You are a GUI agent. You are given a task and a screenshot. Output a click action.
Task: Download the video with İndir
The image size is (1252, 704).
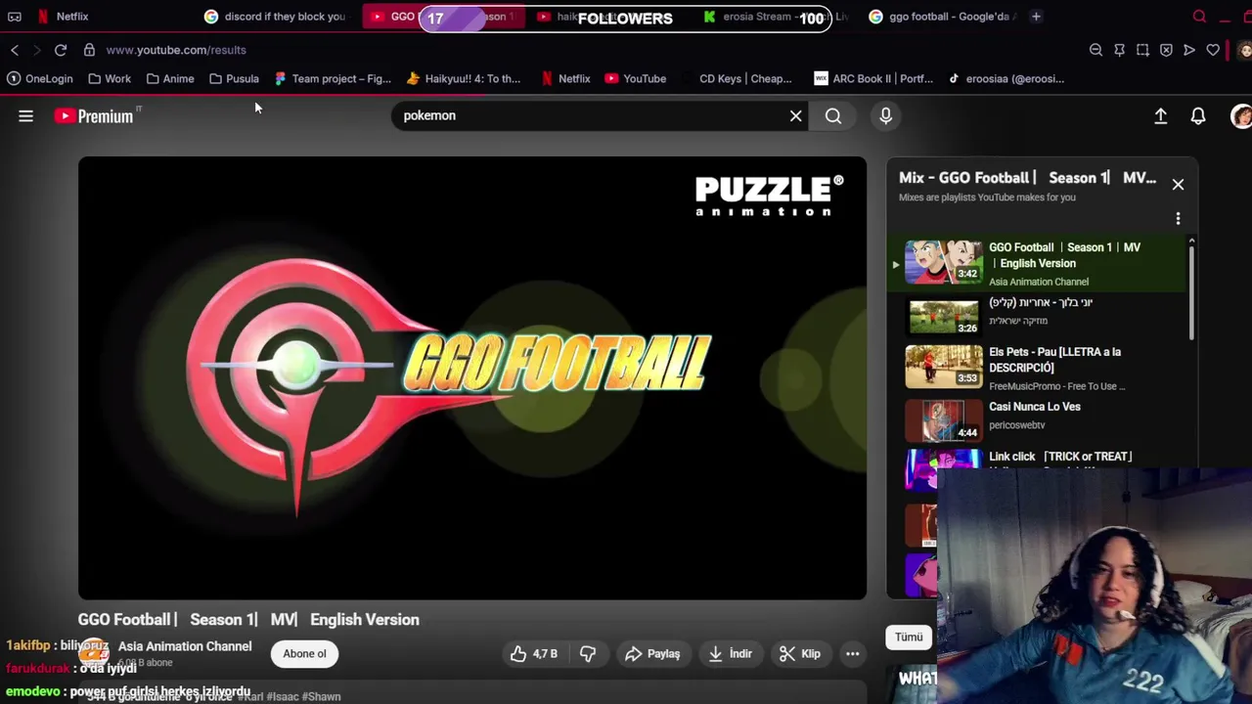click(730, 654)
